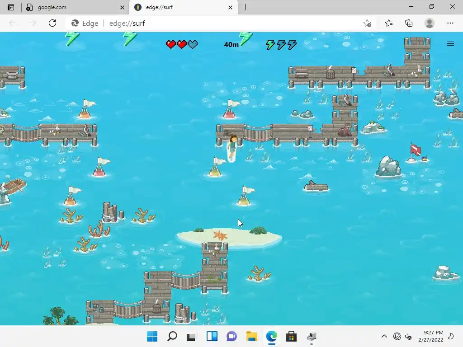Click the first red heart life
463x347 pixels.
pyautogui.click(x=170, y=45)
